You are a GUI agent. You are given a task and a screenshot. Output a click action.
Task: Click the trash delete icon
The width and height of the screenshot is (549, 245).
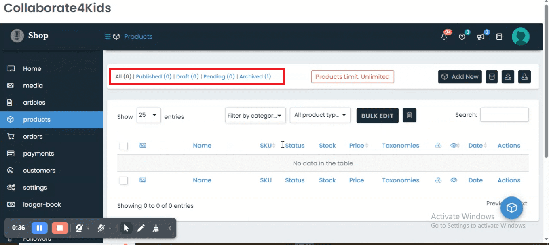click(409, 115)
